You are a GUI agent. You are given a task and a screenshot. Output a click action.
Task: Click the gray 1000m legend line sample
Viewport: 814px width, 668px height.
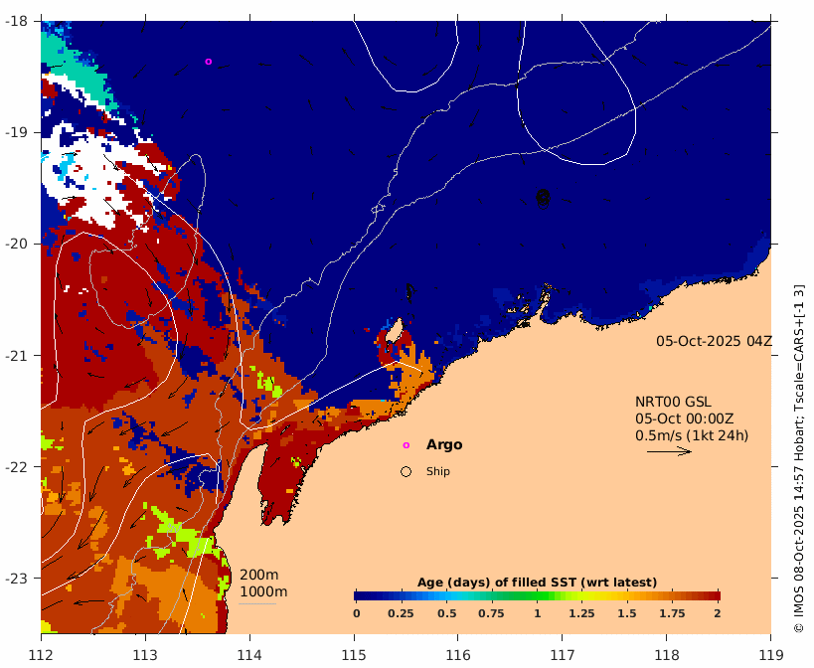click(x=257, y=603)
